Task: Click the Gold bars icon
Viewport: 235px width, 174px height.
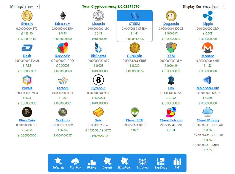Action: point(98,112)
